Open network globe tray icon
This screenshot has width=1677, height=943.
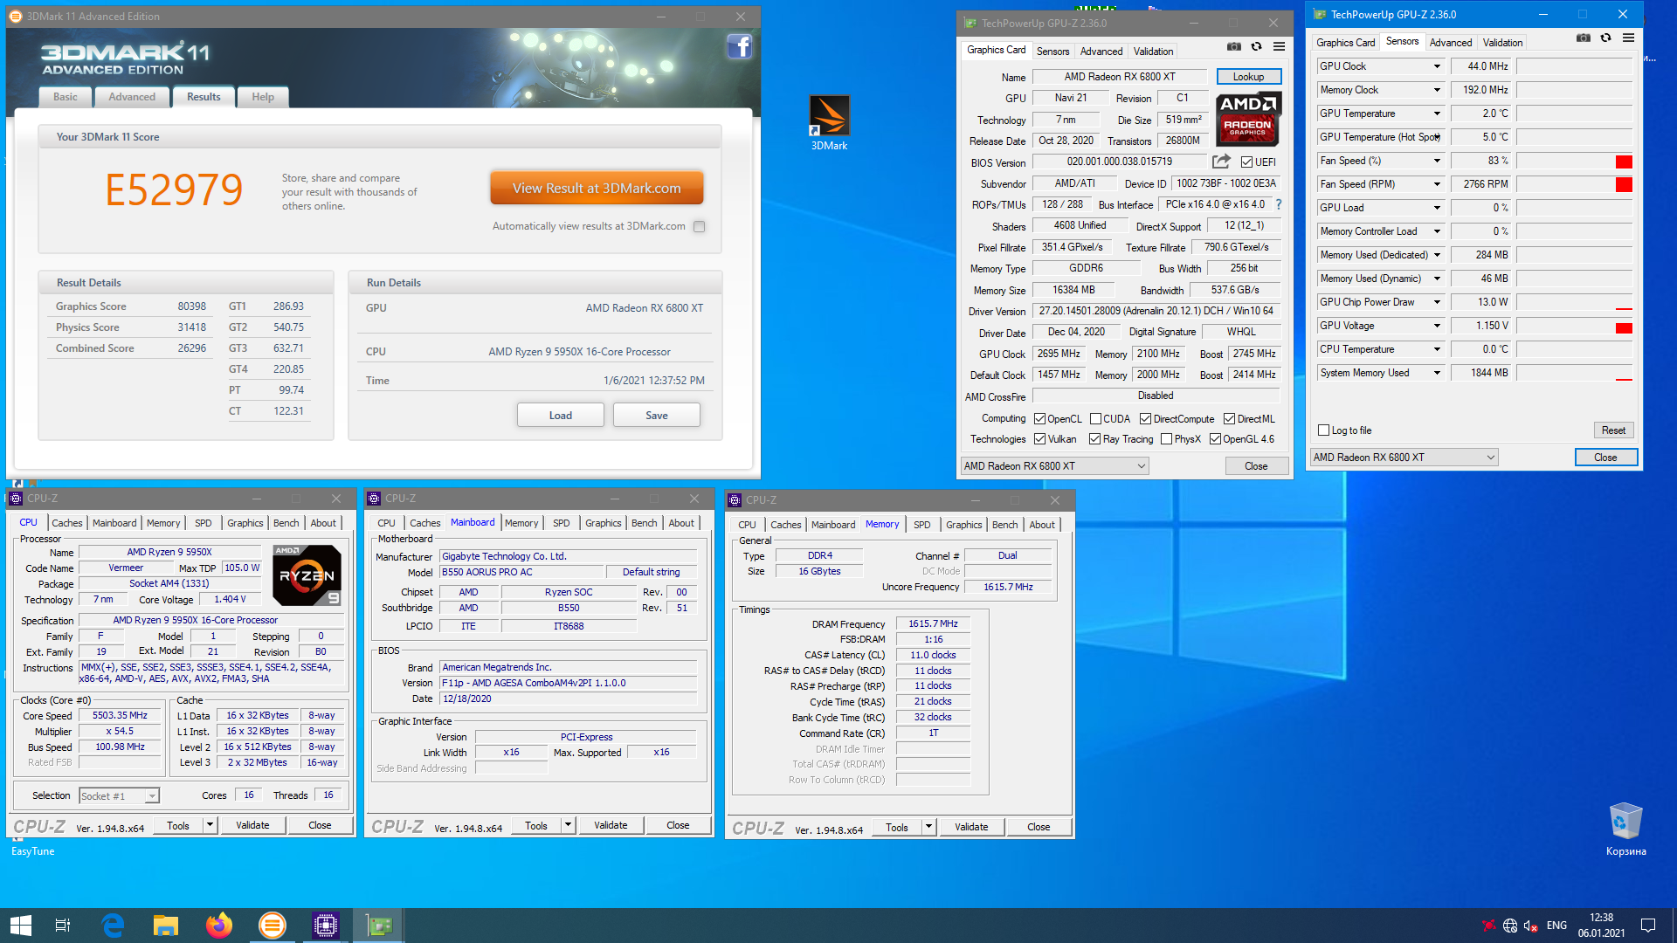[1510, 926]
